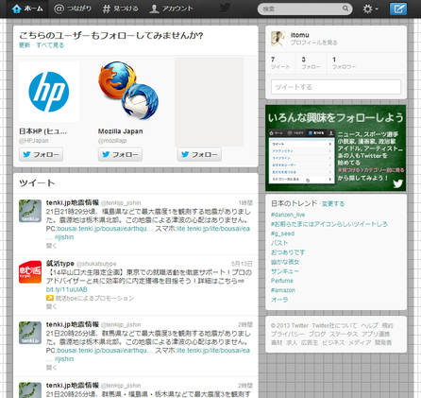Click the search input box
The height and width of the screenshot is (398, 421).
301,9
